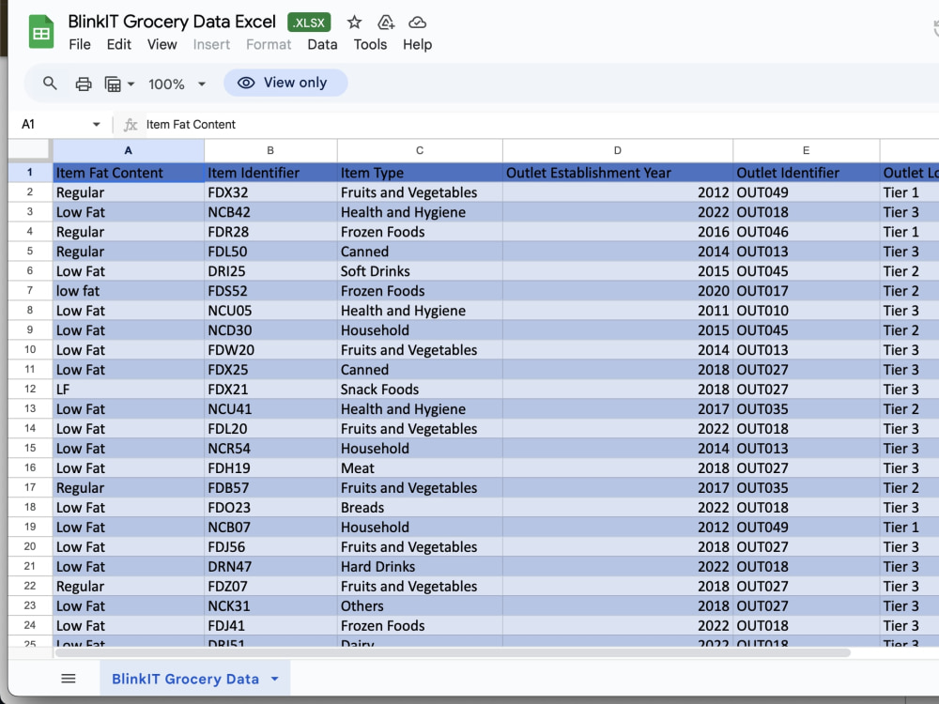Click the Outlet Establishment Year header cell

[x=618, y=173]
